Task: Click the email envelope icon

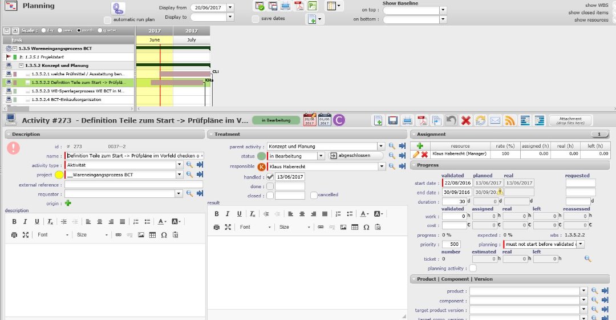Action: tap(495, 120)
